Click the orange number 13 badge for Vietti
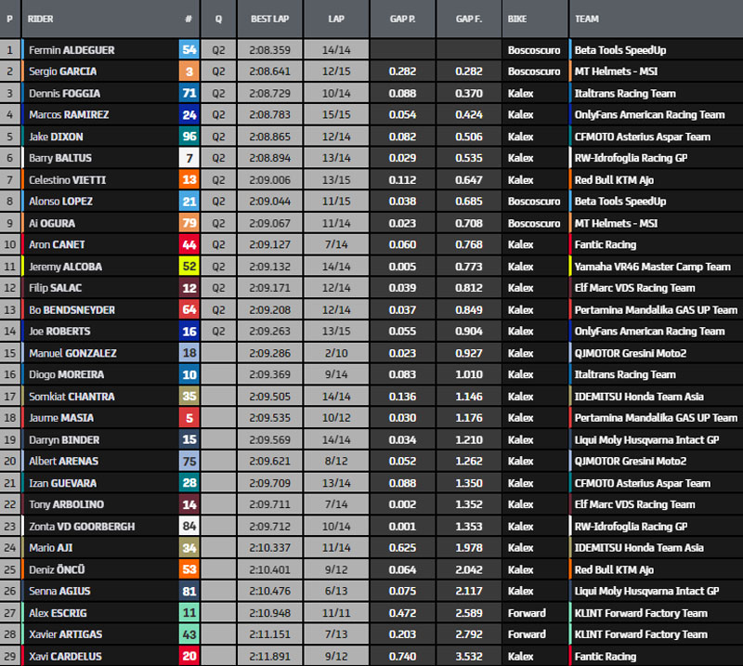The image size is (743, 666). (189, 180)
